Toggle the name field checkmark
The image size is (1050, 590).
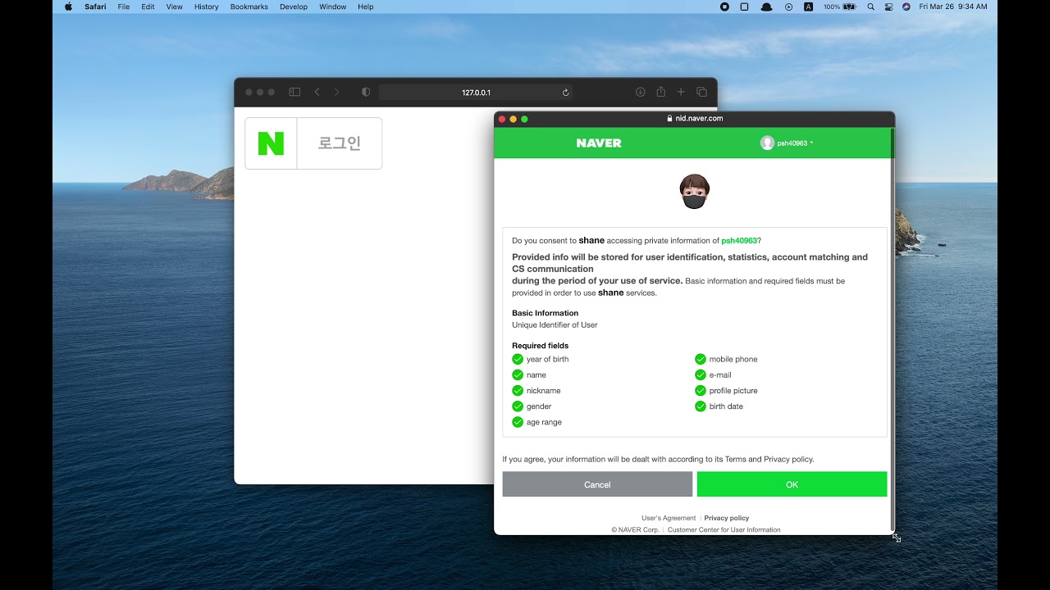(518, 374)
